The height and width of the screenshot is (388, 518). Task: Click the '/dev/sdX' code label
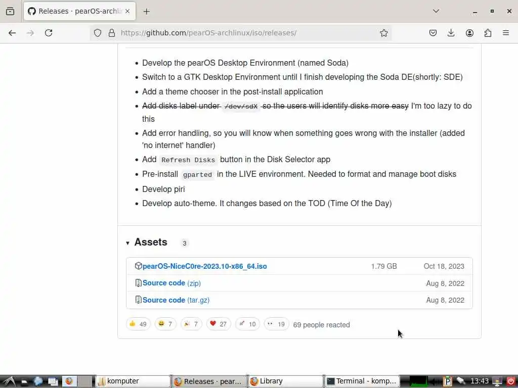[241, 107]
